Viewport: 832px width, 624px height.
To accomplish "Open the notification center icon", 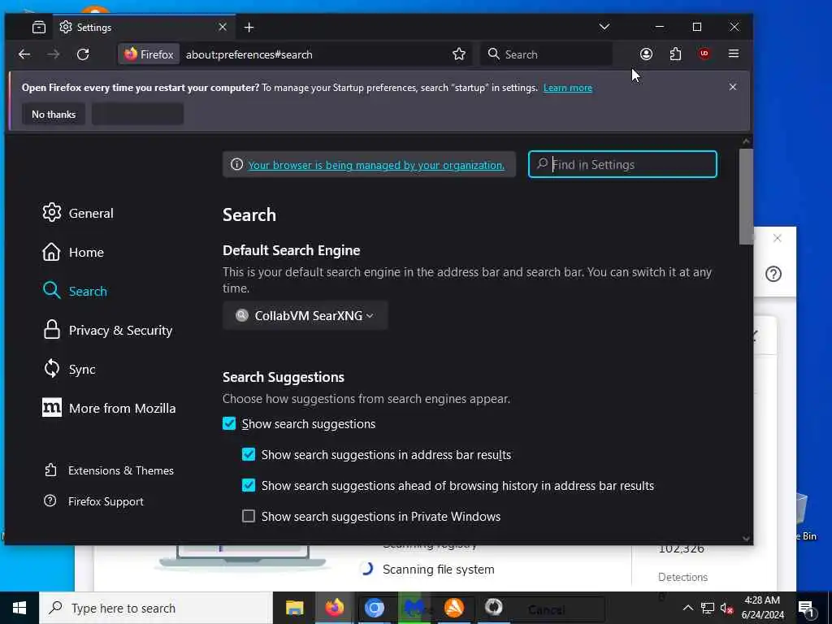I will click(x=805, y=608).
